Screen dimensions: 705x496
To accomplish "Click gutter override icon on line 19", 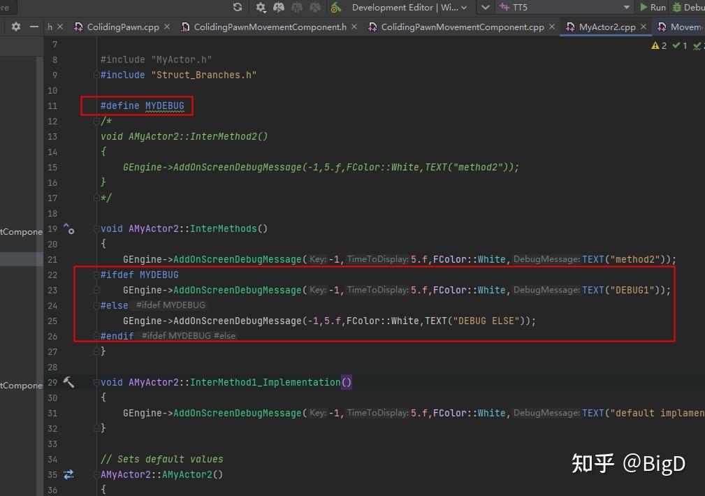I will (x=68, y=228).
